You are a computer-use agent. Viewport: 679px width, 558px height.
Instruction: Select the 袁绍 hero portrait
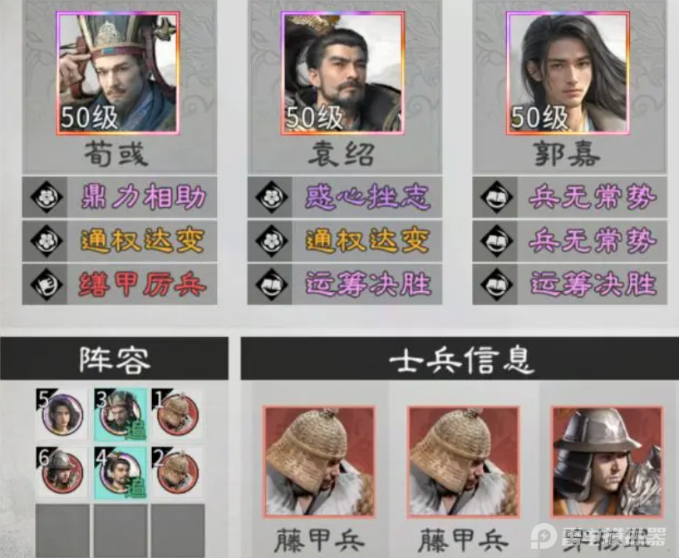pyautogui.click(x=342, y=73)
